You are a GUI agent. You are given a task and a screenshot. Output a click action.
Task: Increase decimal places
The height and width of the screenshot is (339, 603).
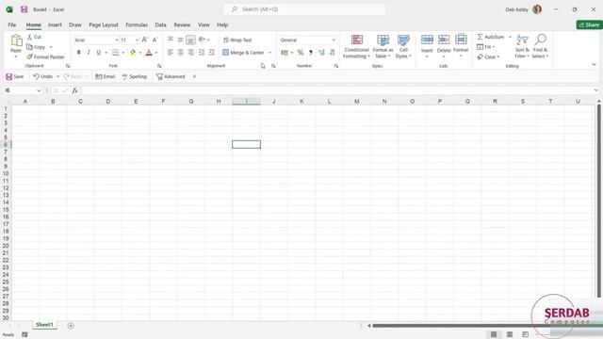321,53
